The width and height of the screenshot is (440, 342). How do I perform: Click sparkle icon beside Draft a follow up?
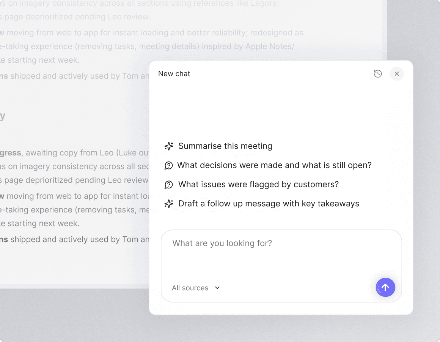click(x=169, y=204)
